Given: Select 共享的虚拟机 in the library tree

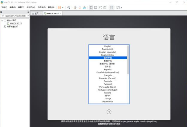Looking at the screenshot, I should 12,26.
